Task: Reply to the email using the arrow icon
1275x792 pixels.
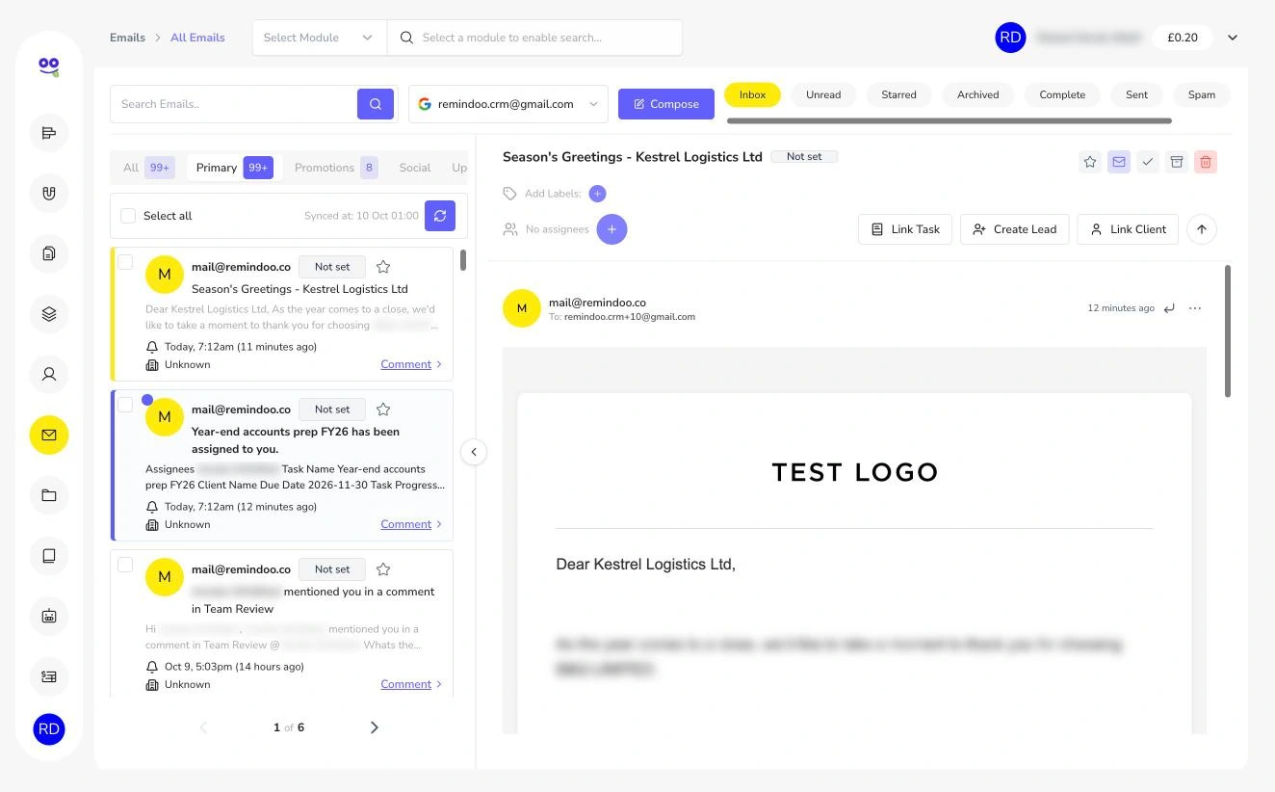Action: [x=1169, y=308]
